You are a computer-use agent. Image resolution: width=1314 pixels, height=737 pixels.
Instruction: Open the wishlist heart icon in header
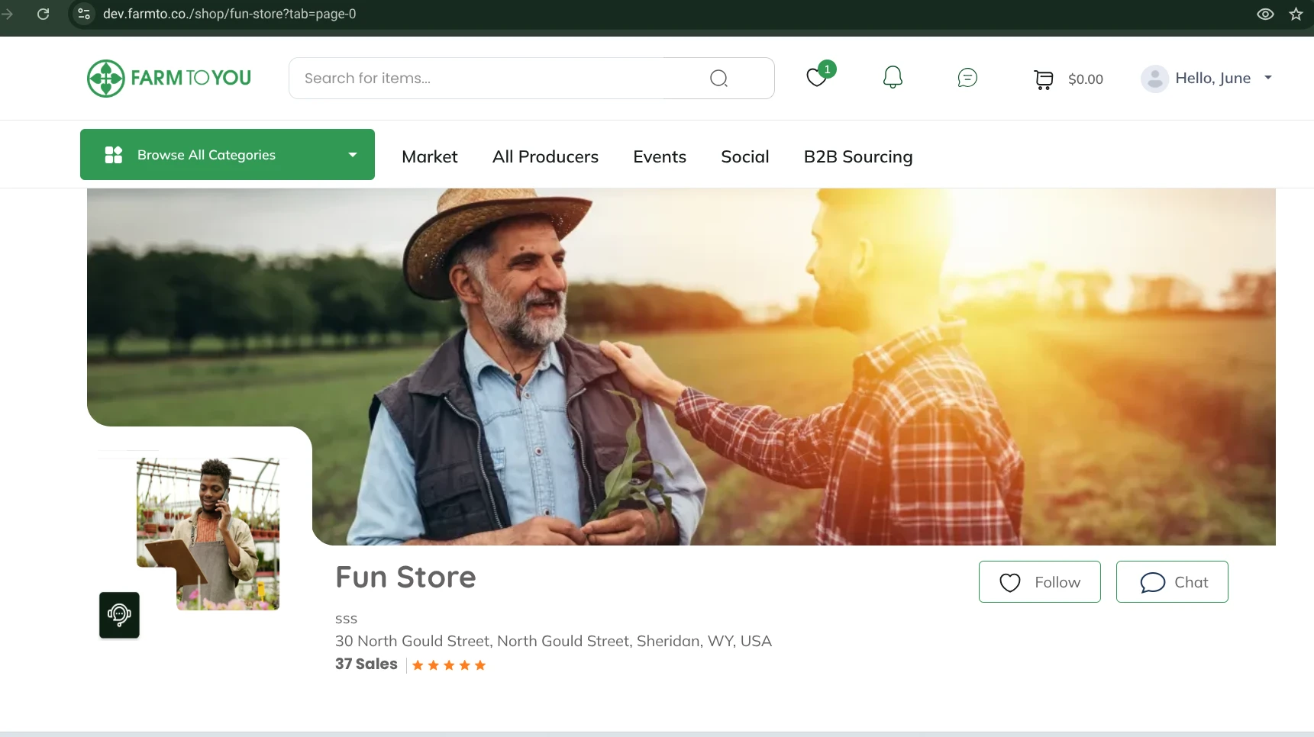tap(817, 78)
